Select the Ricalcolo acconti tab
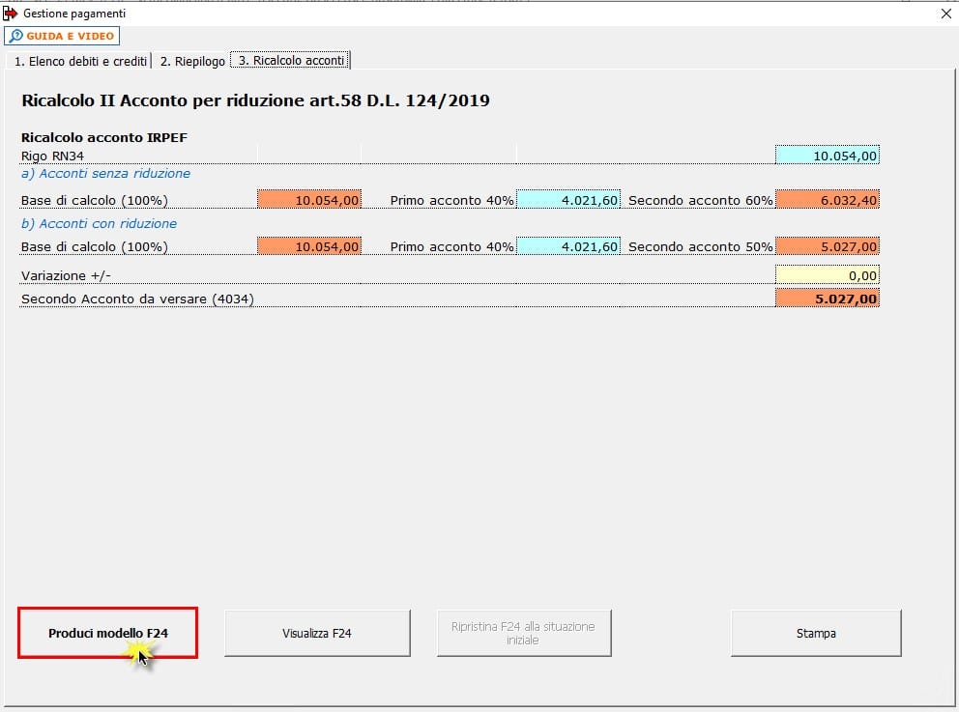 [291, 61]
